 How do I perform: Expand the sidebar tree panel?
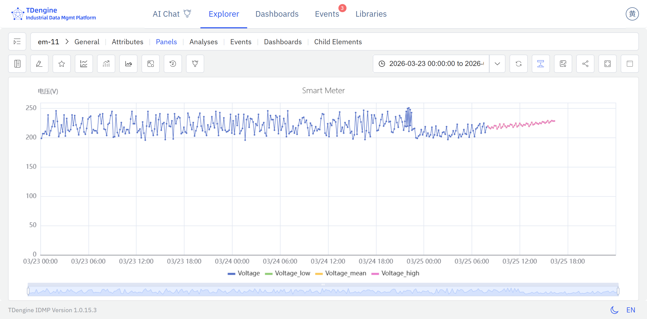point(17,42)
